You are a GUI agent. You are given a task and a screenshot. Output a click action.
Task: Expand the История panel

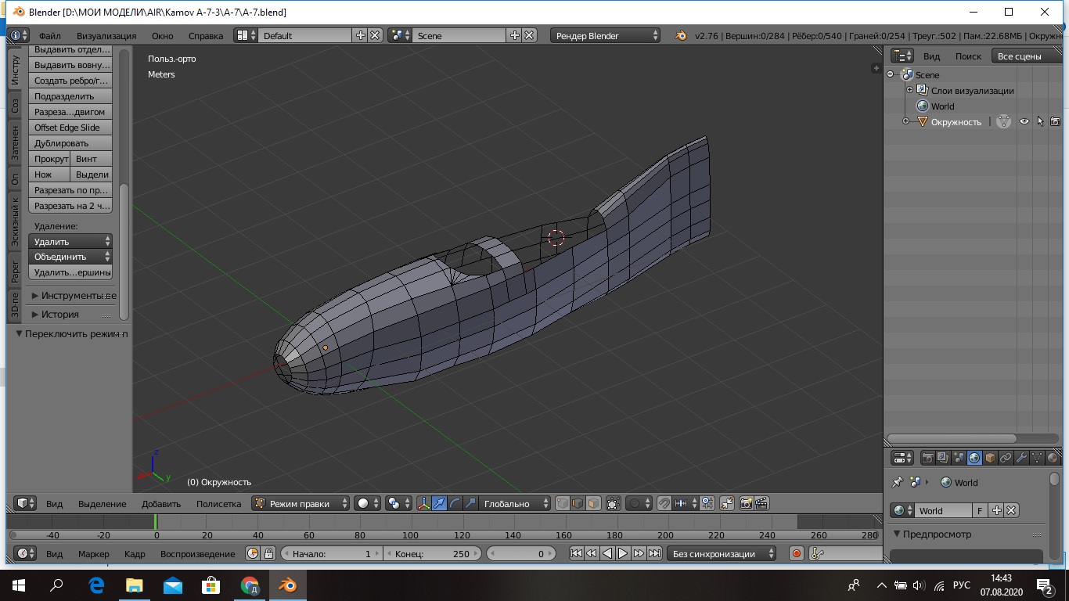pos(59,314)
